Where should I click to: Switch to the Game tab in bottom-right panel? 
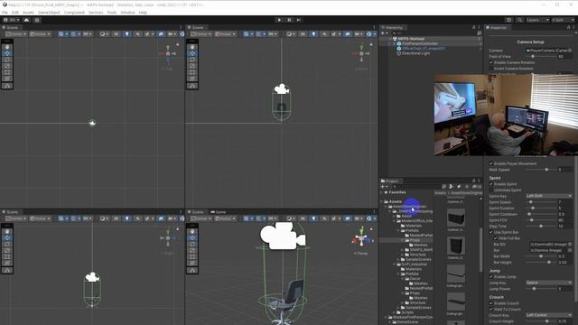point(219,212)
